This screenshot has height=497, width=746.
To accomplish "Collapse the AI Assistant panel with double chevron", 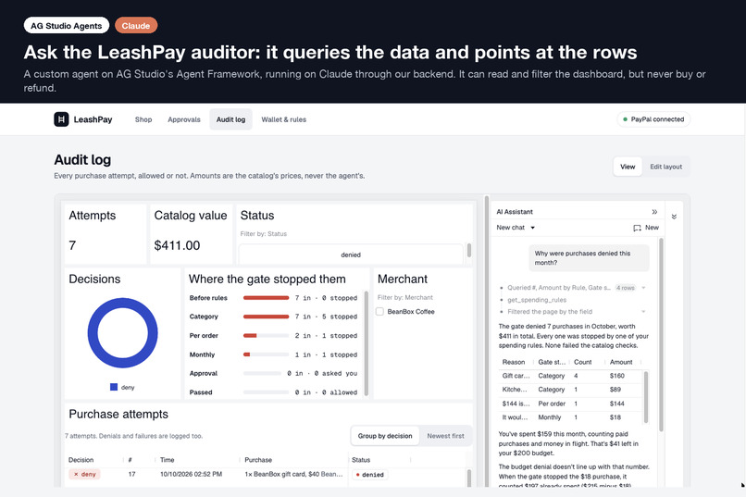I will coord(654,212).
